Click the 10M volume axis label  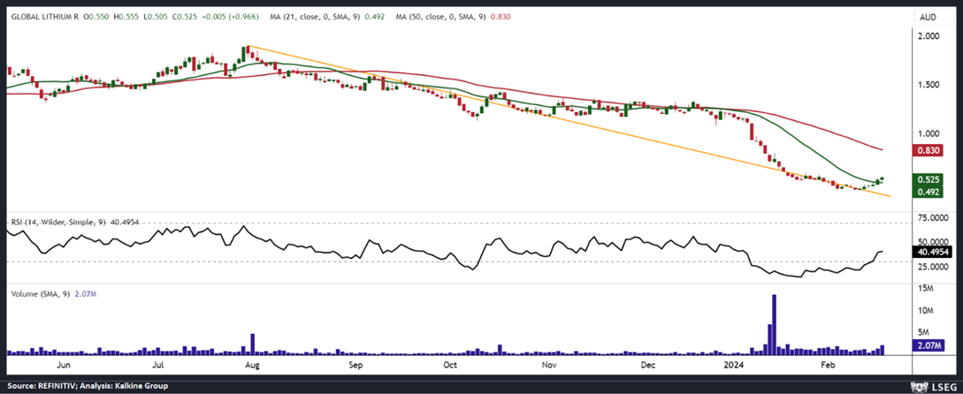(x=926, y=311)
